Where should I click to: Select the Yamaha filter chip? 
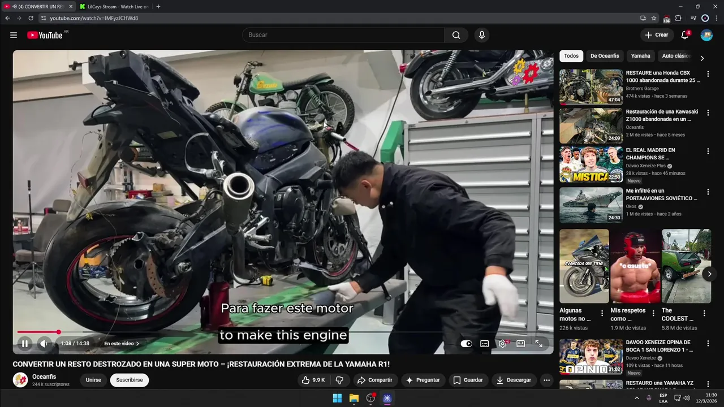641,56
